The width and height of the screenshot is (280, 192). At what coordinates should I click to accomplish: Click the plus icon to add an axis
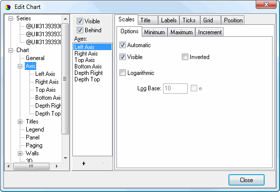click(84, 163)
